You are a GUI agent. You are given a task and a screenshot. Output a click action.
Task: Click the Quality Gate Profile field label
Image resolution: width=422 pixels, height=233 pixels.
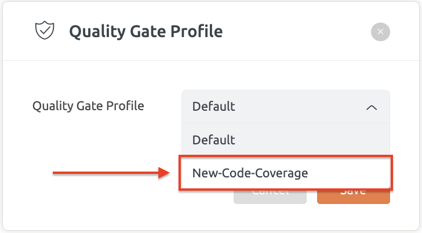coord(88,105)
